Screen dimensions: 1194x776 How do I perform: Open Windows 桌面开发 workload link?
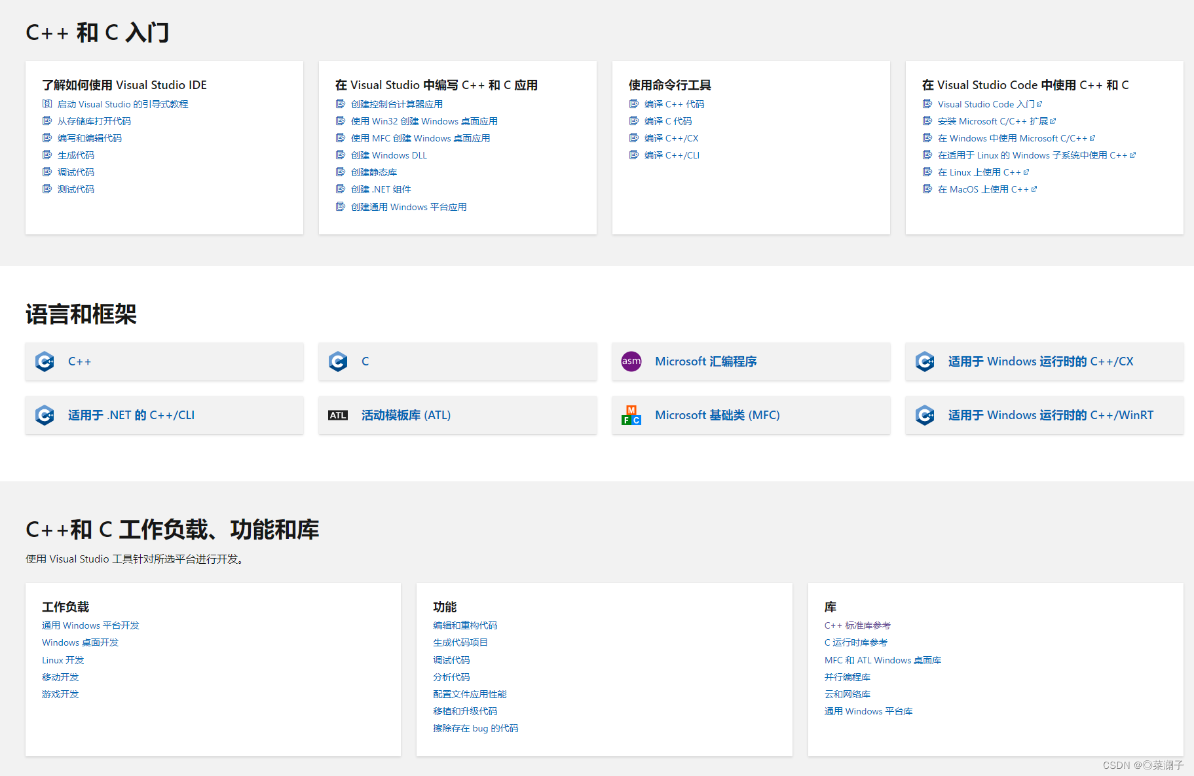(x=81, y=642)
